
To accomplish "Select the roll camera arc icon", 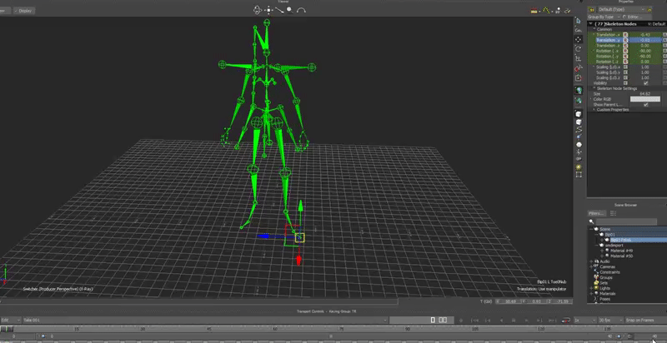I will pyautogui.click(x=301, y=10).
